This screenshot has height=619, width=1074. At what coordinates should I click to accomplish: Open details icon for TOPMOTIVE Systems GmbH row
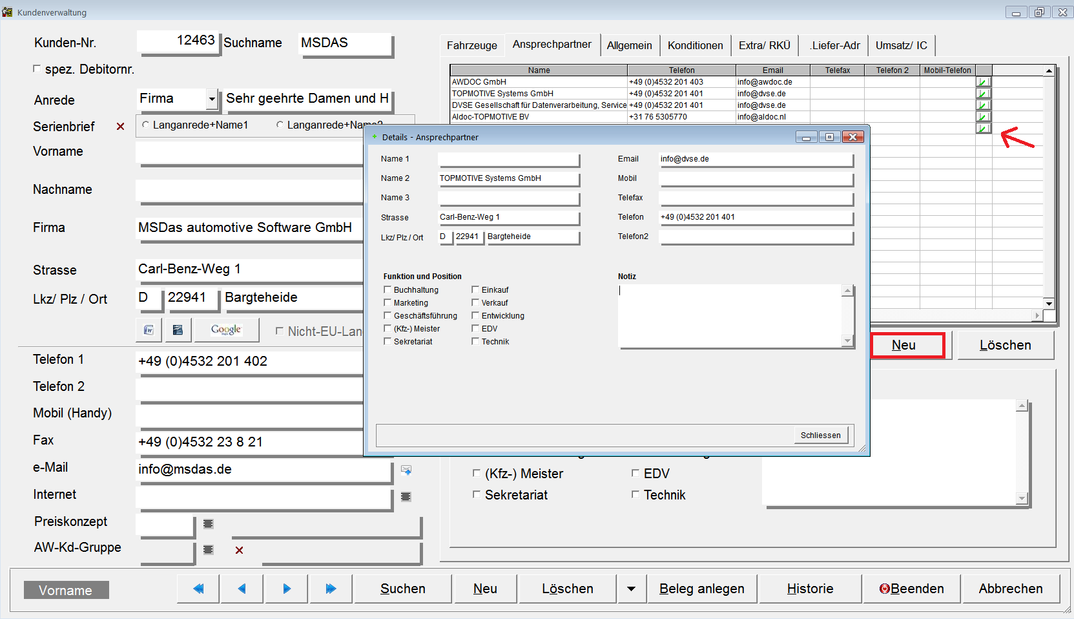[x=984, y=94]
